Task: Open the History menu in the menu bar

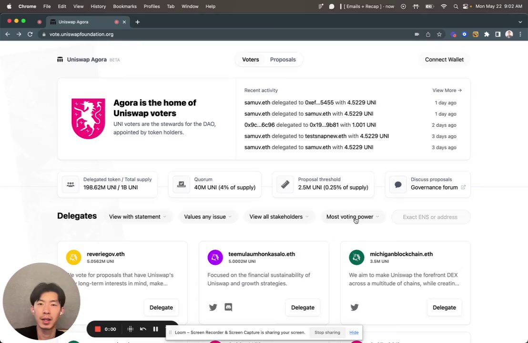Action: tap(98, 6)
